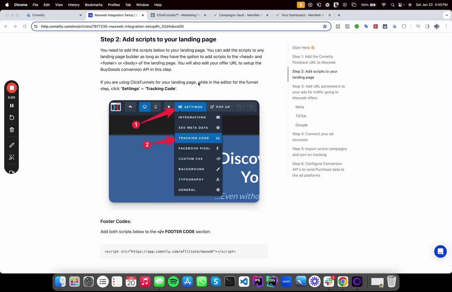452x292 pixels.
Task: Open Slack from the Dock
Action: (329, 281)
